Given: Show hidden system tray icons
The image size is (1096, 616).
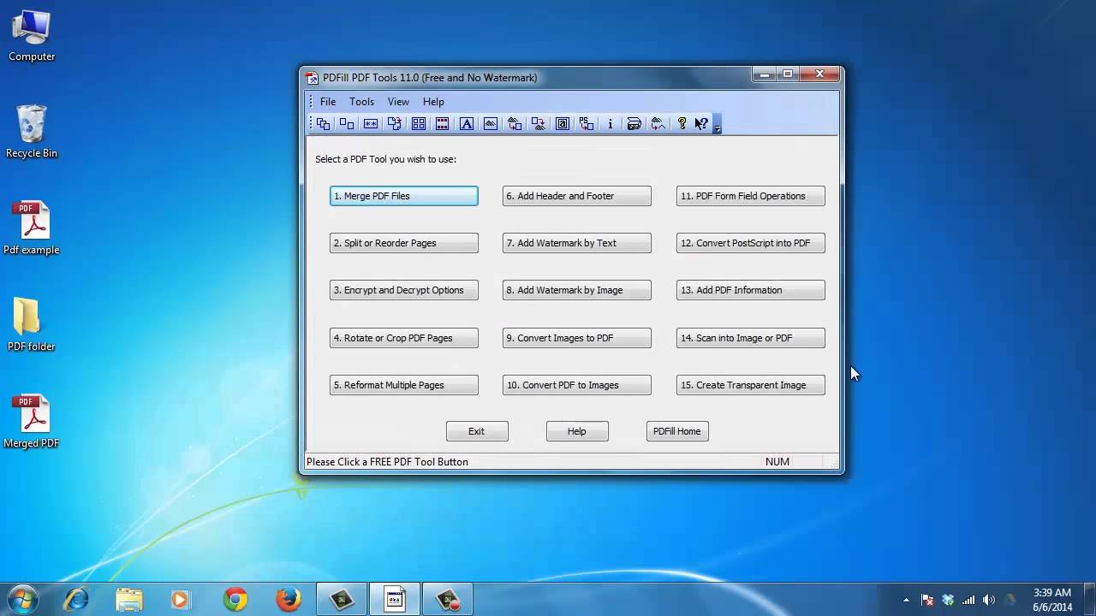Looking at the screenshot, I should [906, 600].
